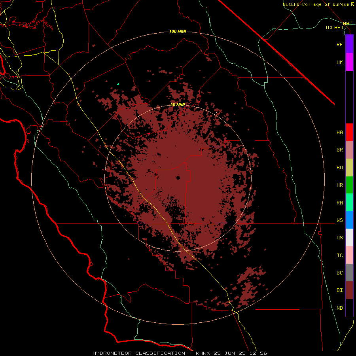Pick the light green RA rain swatch
356x356 pixels.
[x=349, y=203]
